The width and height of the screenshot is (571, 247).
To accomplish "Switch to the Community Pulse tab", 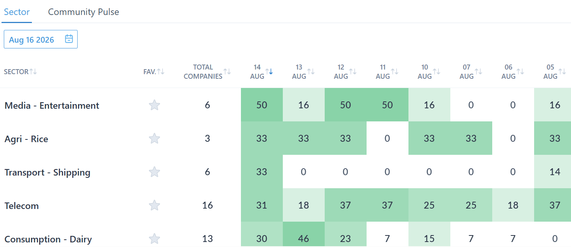I will pos(83,12).
